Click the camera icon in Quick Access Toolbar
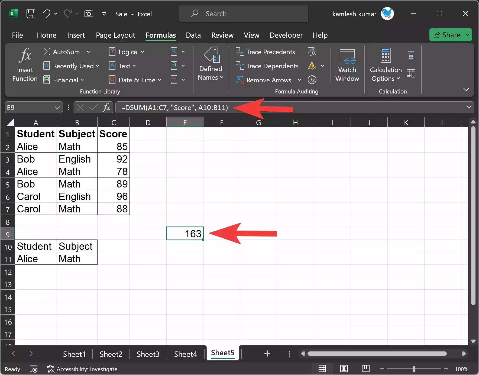 [x=89, y=14]
